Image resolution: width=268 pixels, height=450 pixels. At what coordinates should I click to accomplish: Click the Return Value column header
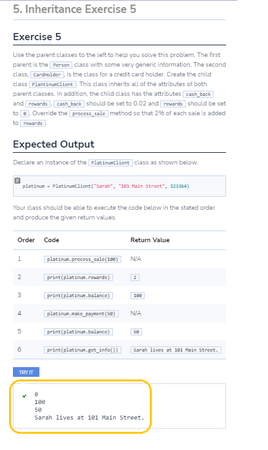(150, 240)
